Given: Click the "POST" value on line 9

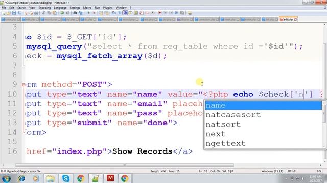Looking at the screenshot, I should pos(92,85).
